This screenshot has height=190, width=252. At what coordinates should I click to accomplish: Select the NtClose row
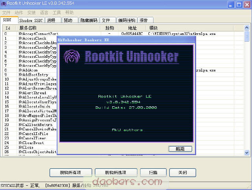coord(30,147)
